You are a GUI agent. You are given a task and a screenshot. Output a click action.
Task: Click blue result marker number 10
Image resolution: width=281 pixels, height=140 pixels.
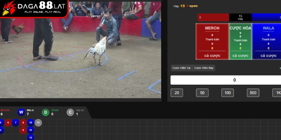[x=31, y=122]
